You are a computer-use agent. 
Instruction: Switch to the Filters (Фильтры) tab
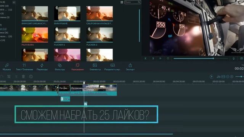[60, 67]
